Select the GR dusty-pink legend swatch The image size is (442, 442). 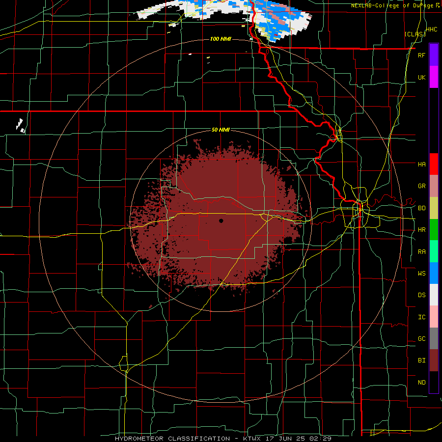[434, 186]
